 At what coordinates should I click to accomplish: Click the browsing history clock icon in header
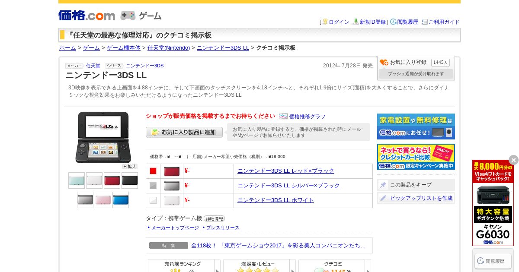click(x=393, y=22)
